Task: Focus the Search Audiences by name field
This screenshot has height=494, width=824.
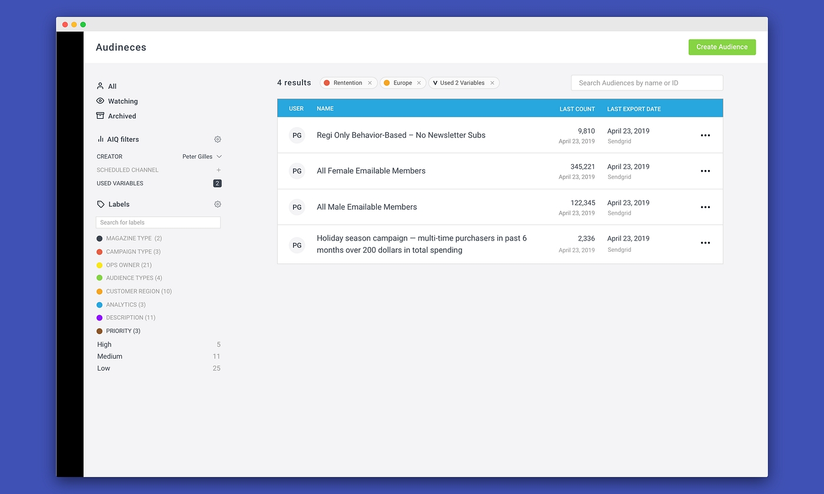Action: tap(646, 83)
